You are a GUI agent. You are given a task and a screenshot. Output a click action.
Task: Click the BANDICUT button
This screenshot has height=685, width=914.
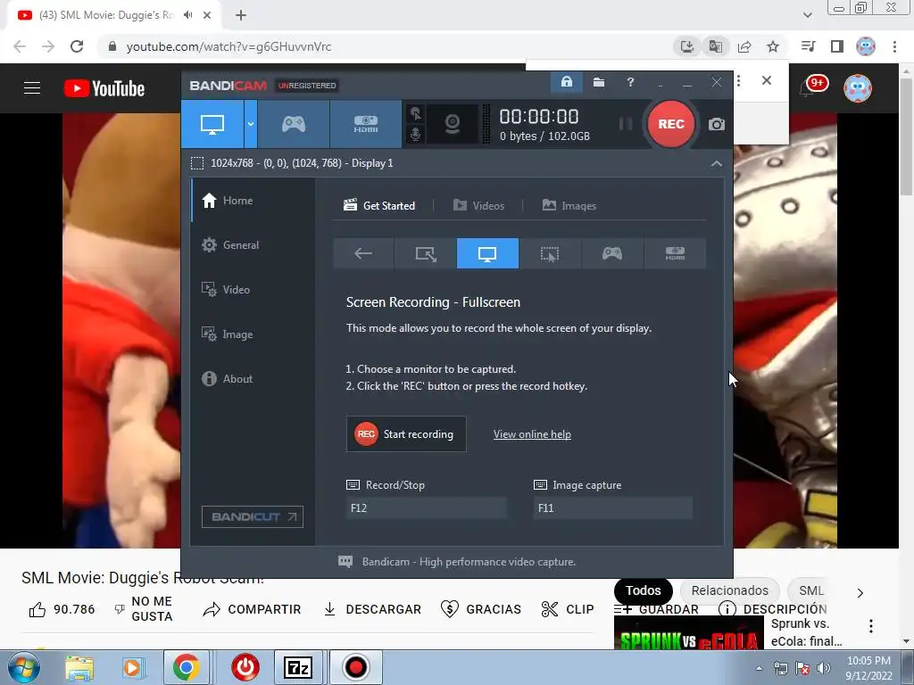[253, 516]
